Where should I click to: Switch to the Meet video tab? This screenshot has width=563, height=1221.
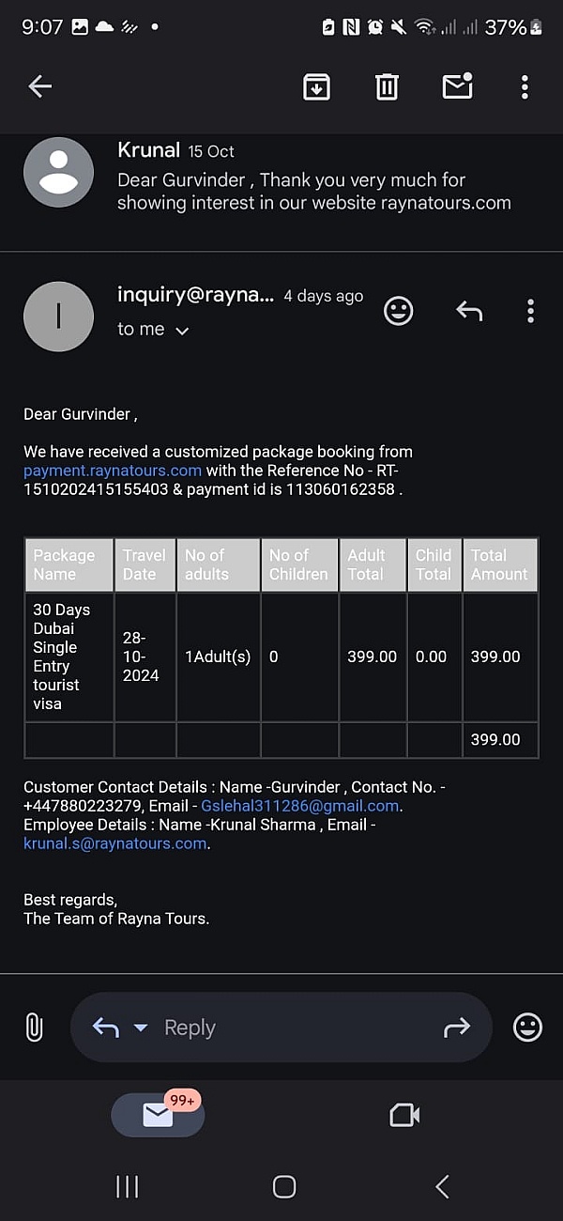[x=404, y=1115]
